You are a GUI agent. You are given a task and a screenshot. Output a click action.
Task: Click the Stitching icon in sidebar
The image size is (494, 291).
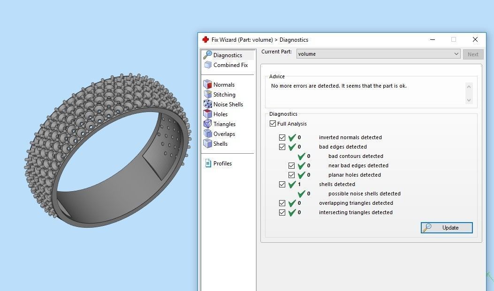208,94
